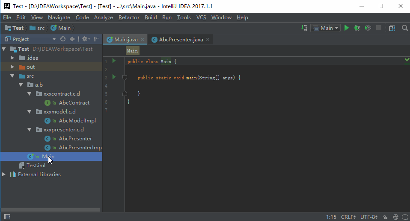The height and width of the screenshot is (221, 410).
Task: Open Project panel settings gear icon
Action: tap(86, 39)
